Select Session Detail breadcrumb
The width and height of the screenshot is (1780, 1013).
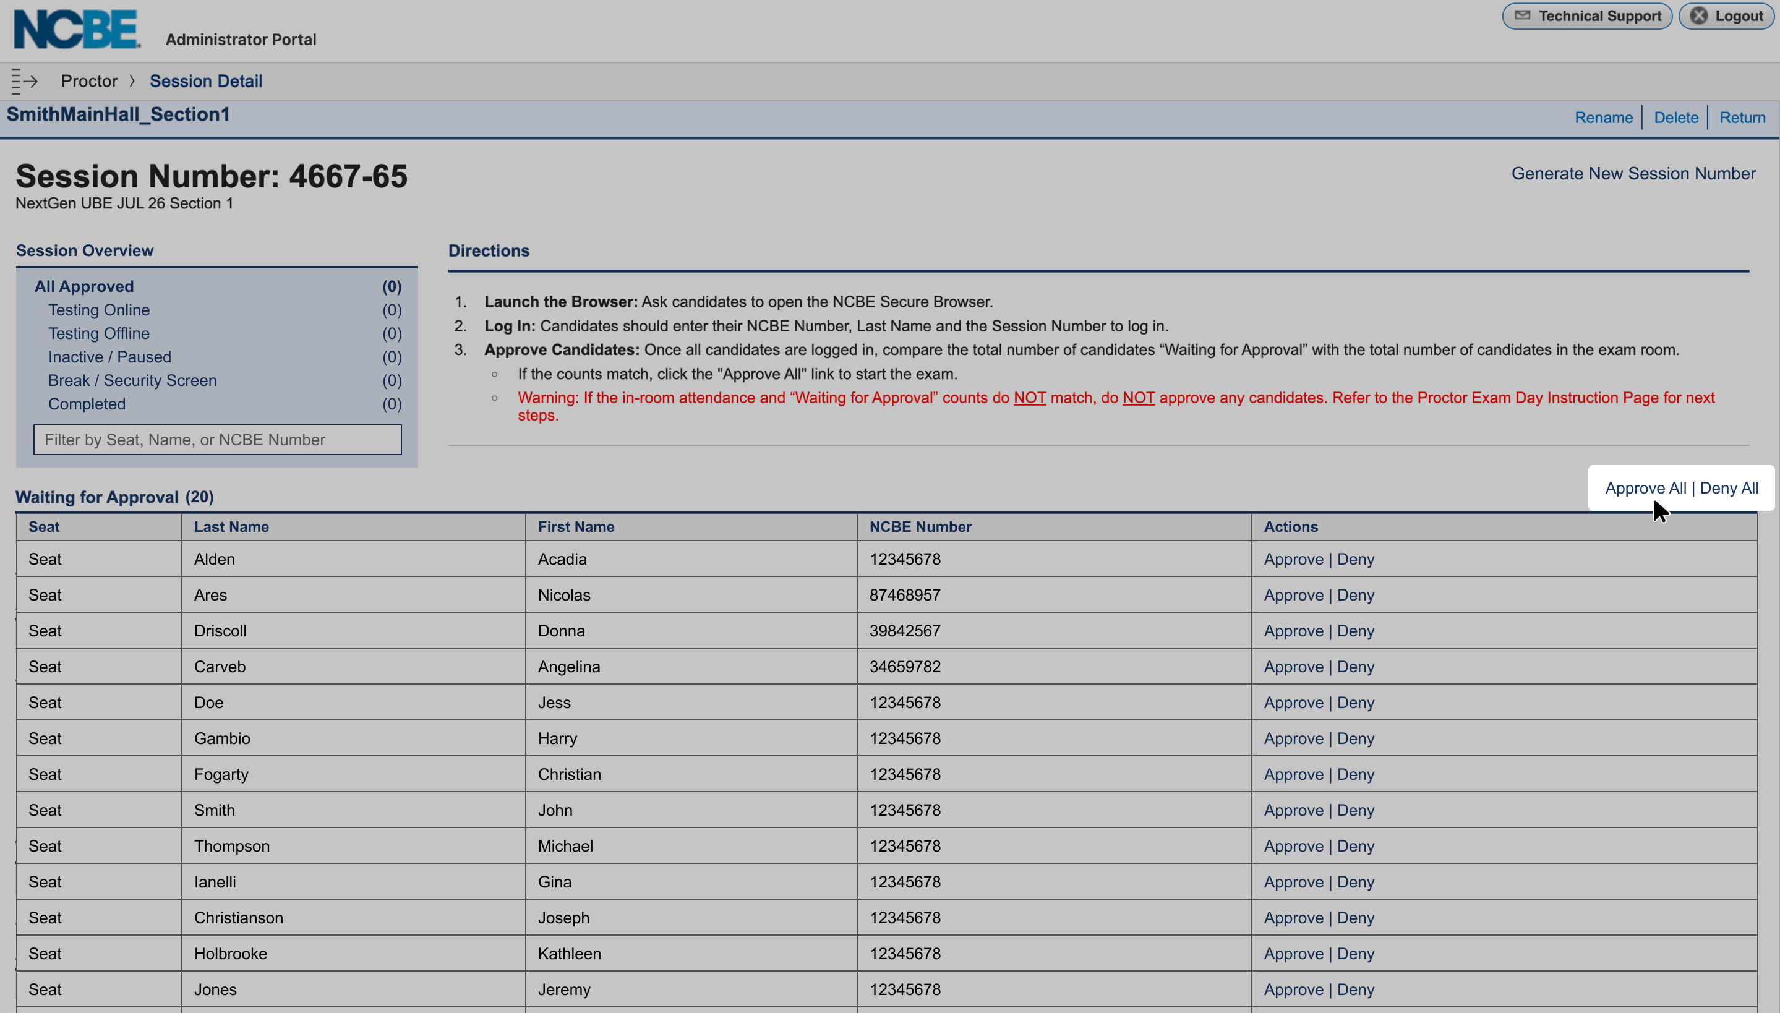coord(206,82)
